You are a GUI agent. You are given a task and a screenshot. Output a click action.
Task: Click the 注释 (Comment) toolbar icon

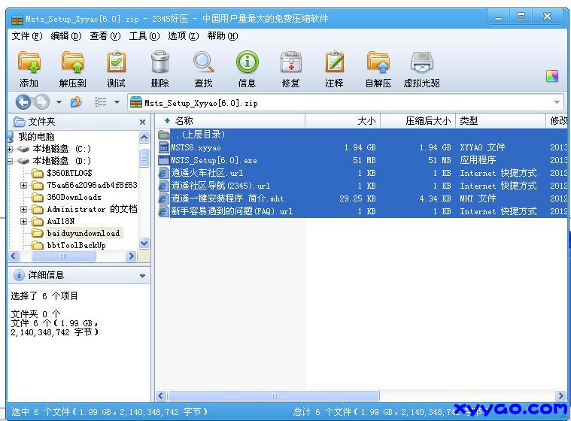click(334, 63)
